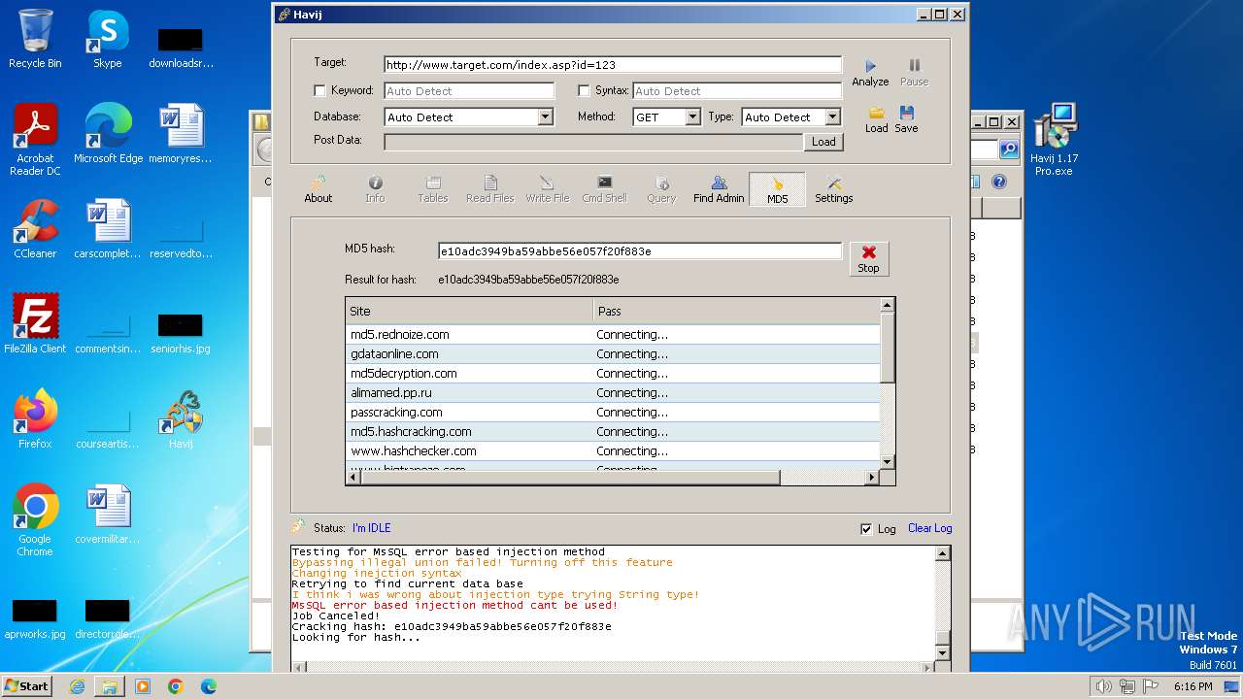Click the File Explorer taskbar icon
Screen dimensions: 1243x699
click(110, 686)
